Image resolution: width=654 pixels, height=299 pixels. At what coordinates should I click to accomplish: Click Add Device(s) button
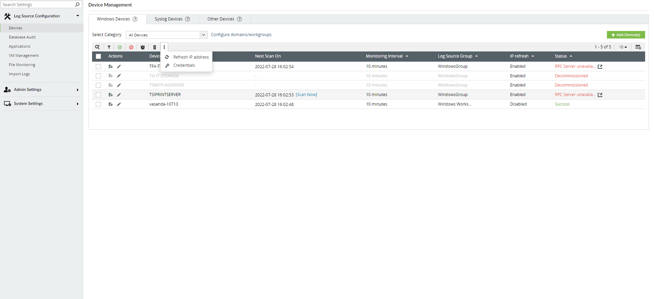click(626, 35)
